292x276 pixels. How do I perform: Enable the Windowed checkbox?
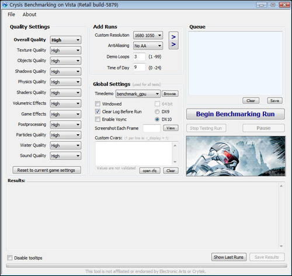(98, 104)
